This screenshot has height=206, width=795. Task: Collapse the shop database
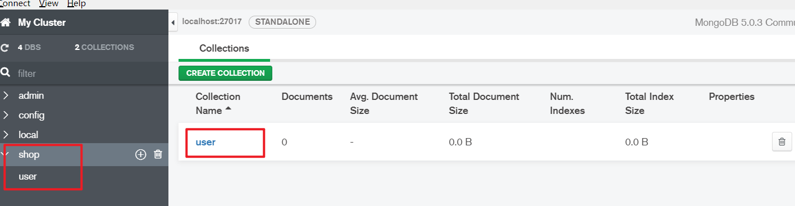(6, 154)
